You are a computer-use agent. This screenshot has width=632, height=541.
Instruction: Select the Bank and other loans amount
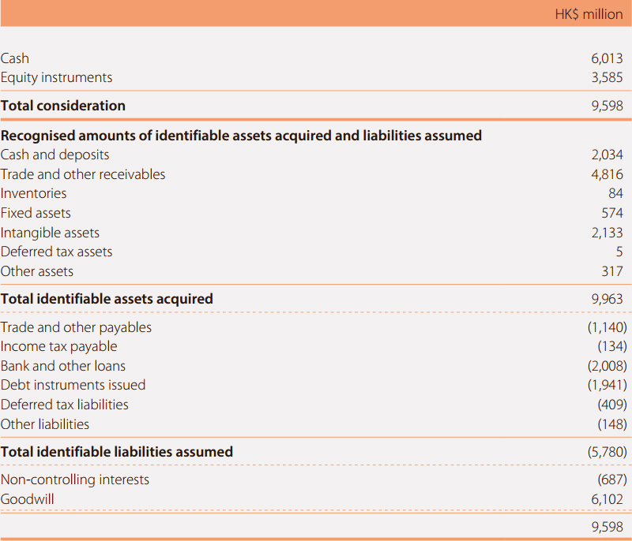[x=607, y=366]
